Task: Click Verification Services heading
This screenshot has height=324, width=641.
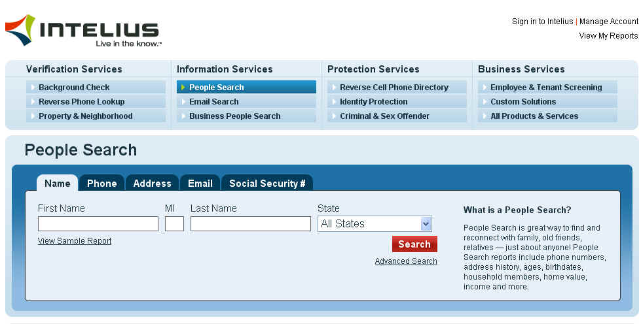Action: coord(74,69)
